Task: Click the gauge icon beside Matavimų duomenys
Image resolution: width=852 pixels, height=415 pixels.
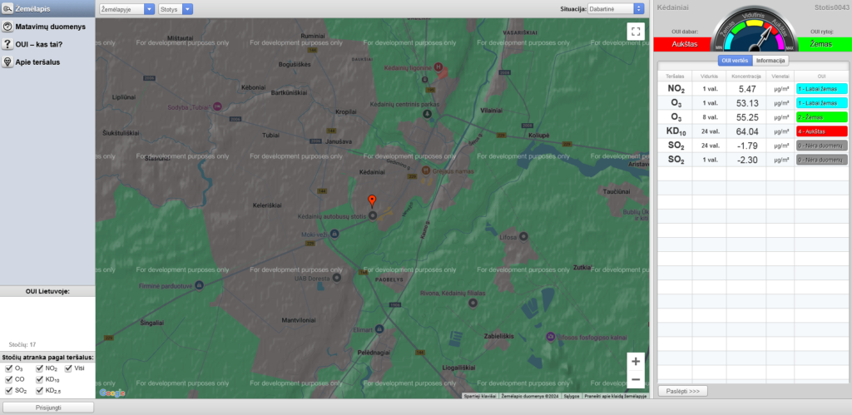Action: point(7,27)
